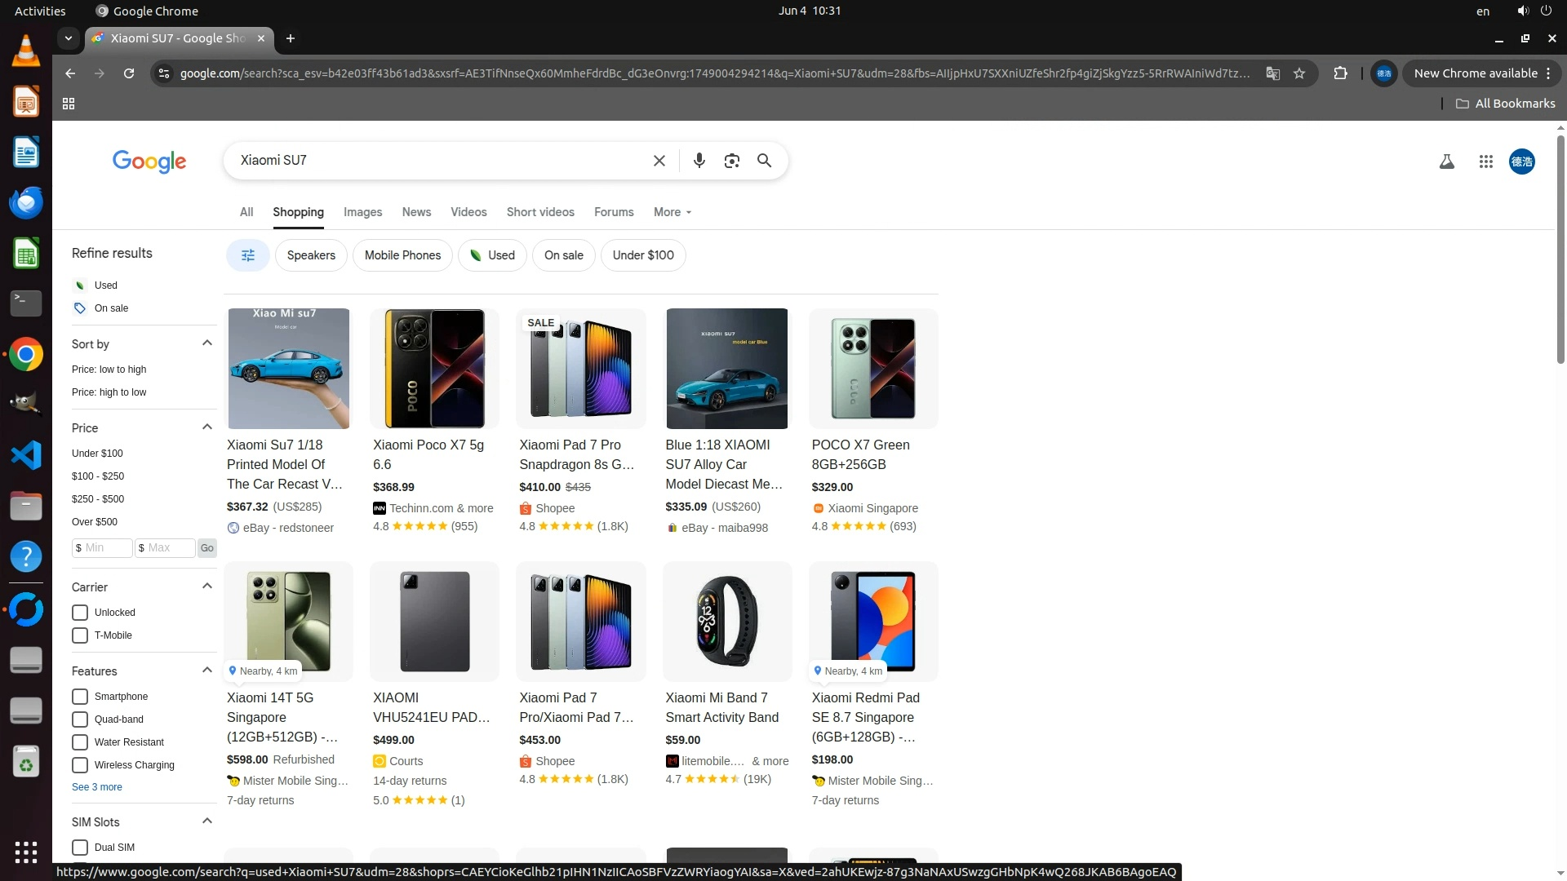Click the voice search microphone icon
The height and width of the screenshot is (881, 1567).
(x=699, y=161)
